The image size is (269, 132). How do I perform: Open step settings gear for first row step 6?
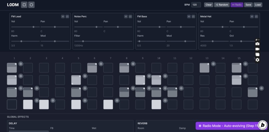pyautogui.click(x=101, y=64)
